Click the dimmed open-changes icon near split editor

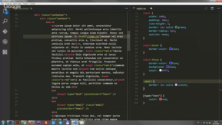pos(206,8)
